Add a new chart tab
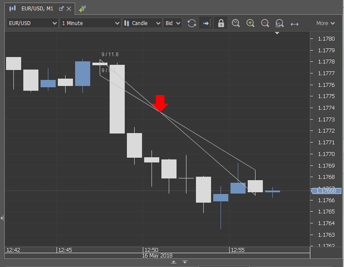Viewport: 344px width, 267px height. coord(82,9)
